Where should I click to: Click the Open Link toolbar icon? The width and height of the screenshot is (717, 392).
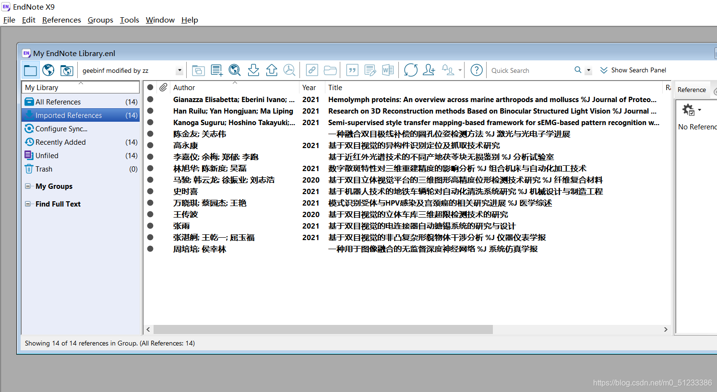tap(312, 70)
